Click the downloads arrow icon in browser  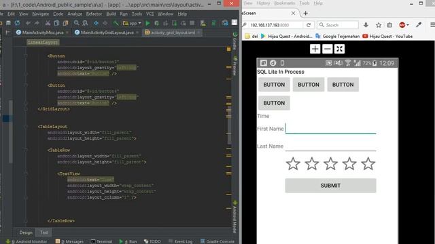[366, 25]
